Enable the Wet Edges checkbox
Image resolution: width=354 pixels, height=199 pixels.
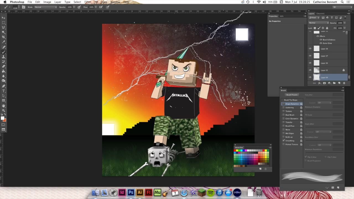click(283, 133)
